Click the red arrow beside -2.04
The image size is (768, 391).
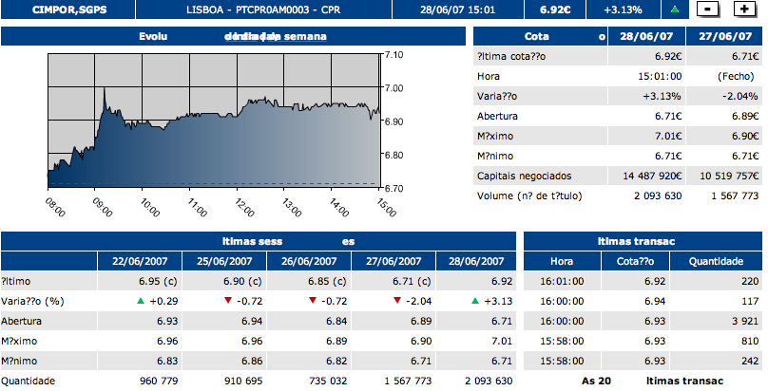tap(398, 301)
